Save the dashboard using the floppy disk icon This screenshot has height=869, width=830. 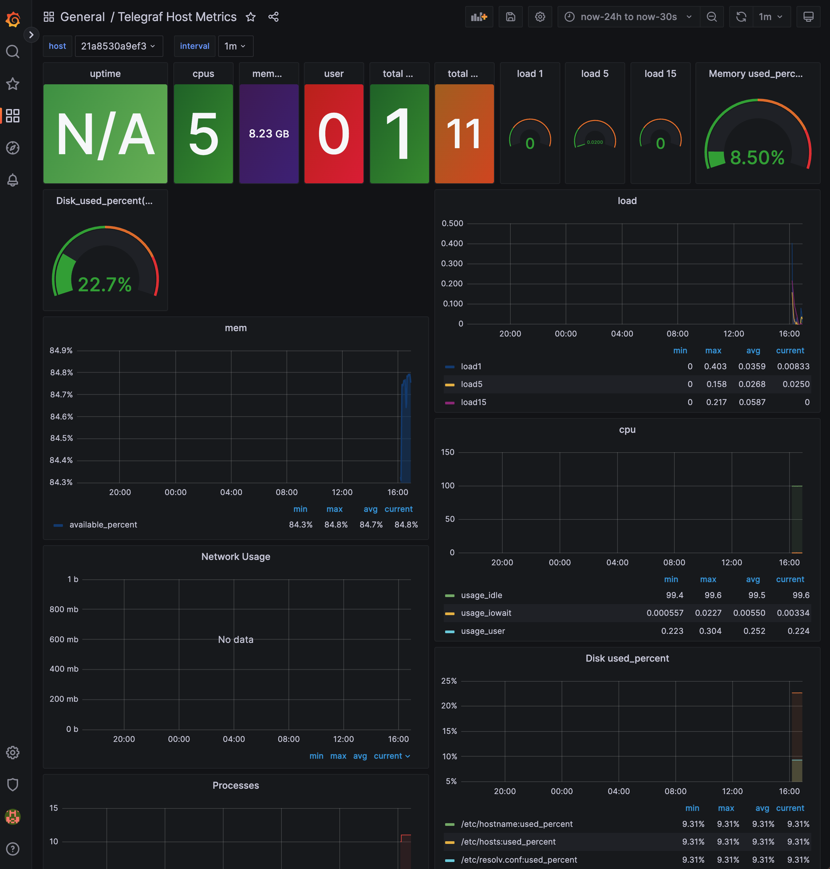(x=511, y=17)
